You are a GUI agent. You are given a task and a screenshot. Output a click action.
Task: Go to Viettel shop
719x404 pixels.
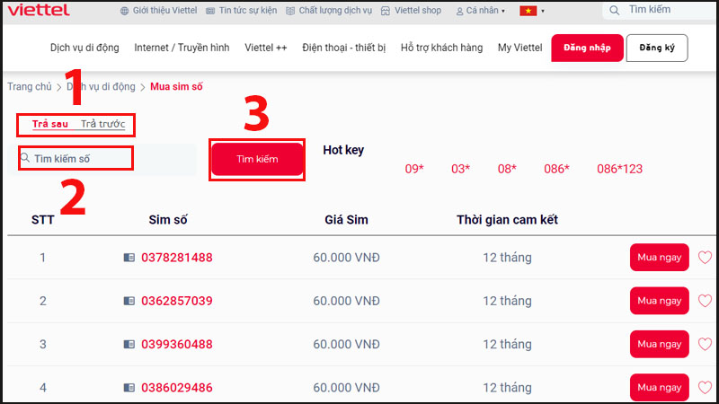point(418,11)
